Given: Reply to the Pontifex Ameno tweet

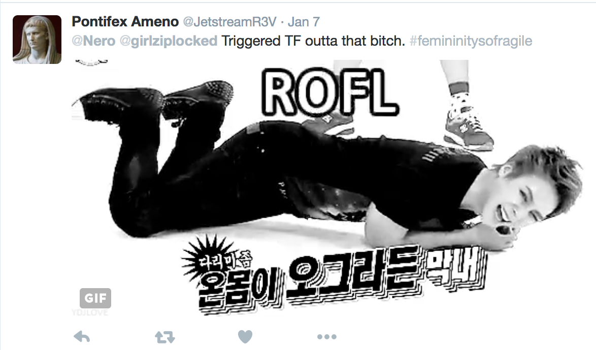Looking at the screenshot, I should pos(82,336).
